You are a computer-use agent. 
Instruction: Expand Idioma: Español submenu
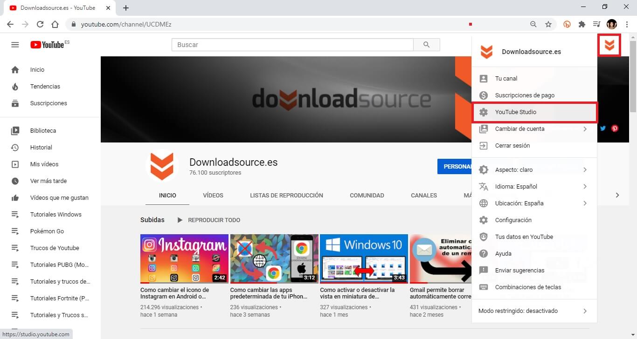[x=534, y=187]
